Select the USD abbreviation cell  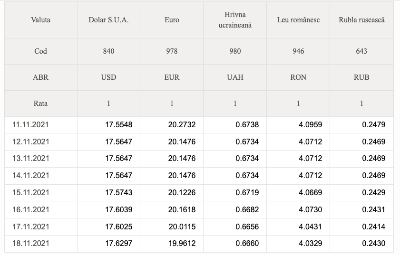[x=108, y=77]
